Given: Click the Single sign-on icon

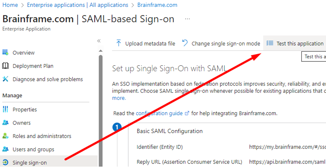Looking at the screenshot, I should [5, 162].
